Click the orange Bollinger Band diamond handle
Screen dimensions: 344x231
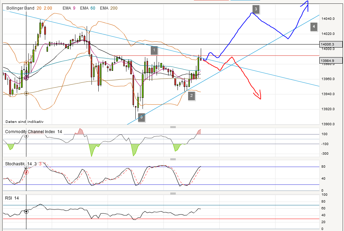(26, 63)
